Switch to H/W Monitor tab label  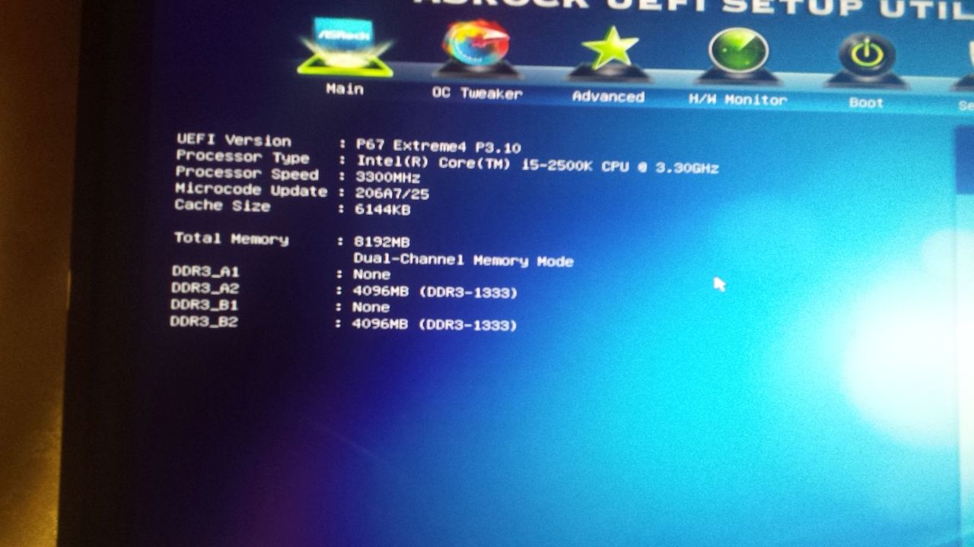738,100
